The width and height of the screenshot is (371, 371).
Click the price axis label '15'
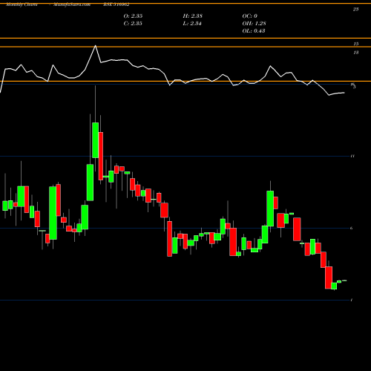coord(355,44)
